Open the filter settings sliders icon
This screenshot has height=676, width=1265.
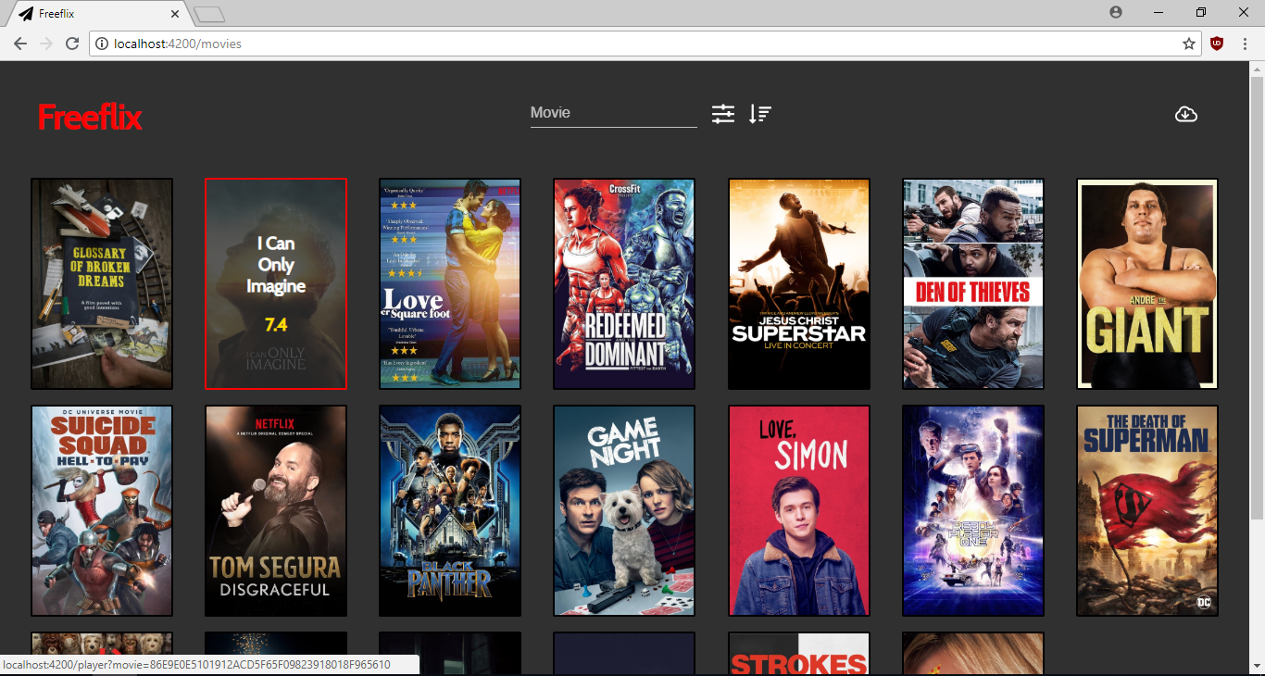click(723, 114)
